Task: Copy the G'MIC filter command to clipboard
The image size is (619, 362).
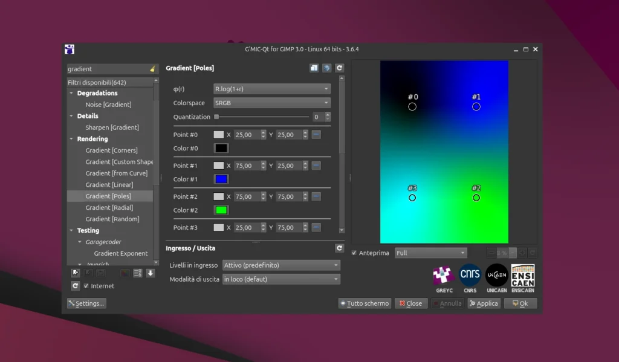Action: 313,68
